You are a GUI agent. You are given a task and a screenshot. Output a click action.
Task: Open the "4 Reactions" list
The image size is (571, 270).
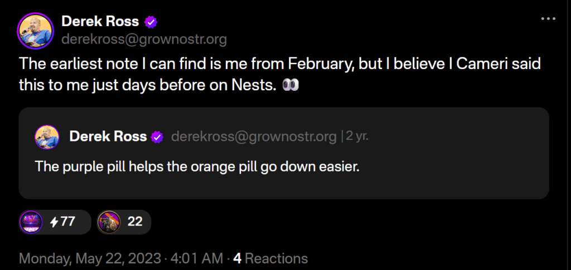point(270,258)
